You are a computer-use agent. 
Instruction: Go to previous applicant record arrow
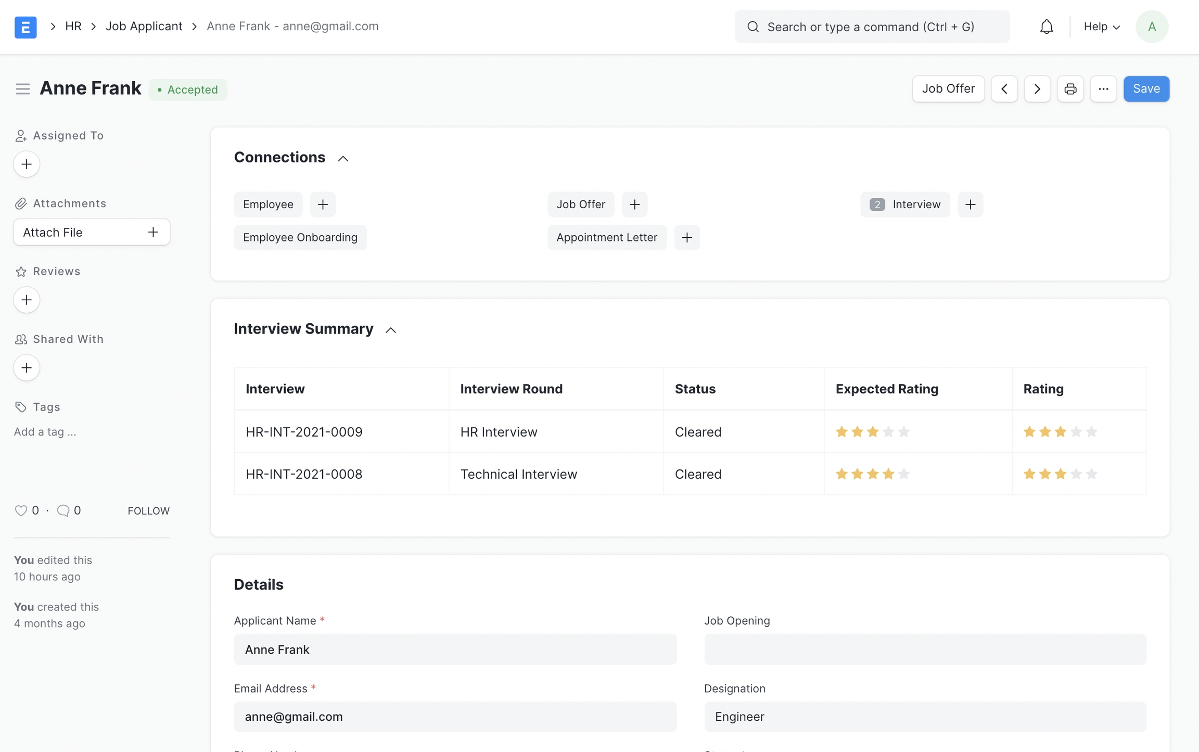[1004, 89]
